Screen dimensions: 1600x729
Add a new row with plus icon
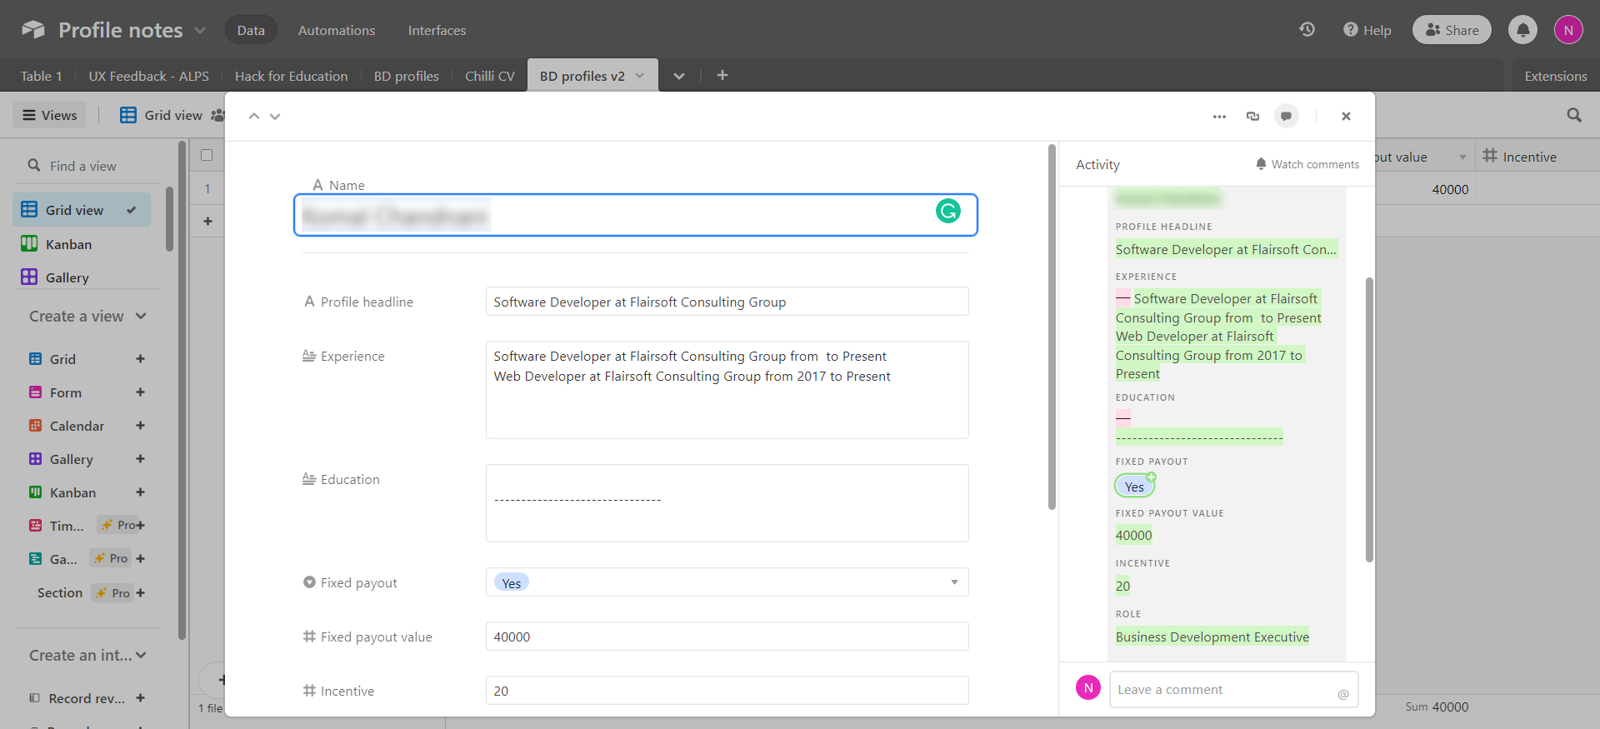pyautogui.click(x=207, y=221)
